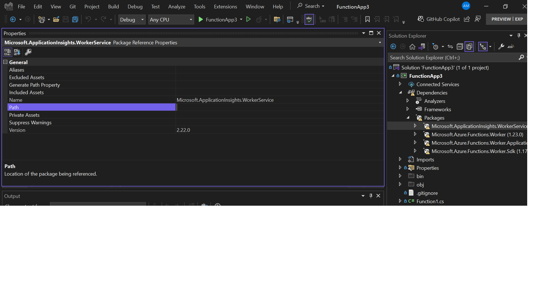Open Properties panel window position dropdown
This screenshot has height=301, width=535.
[364, 33]
